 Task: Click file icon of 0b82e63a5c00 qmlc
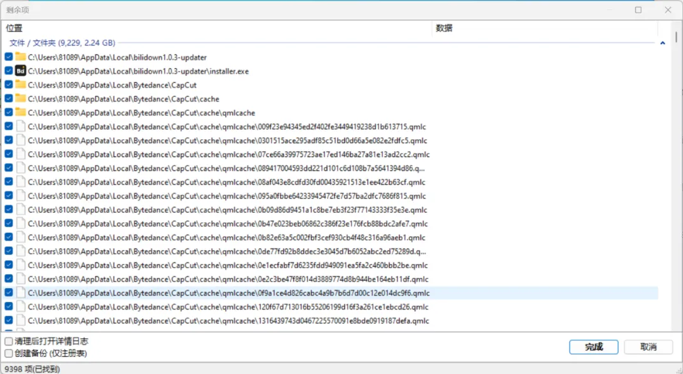pyautogui.click(x=20, y=237)
